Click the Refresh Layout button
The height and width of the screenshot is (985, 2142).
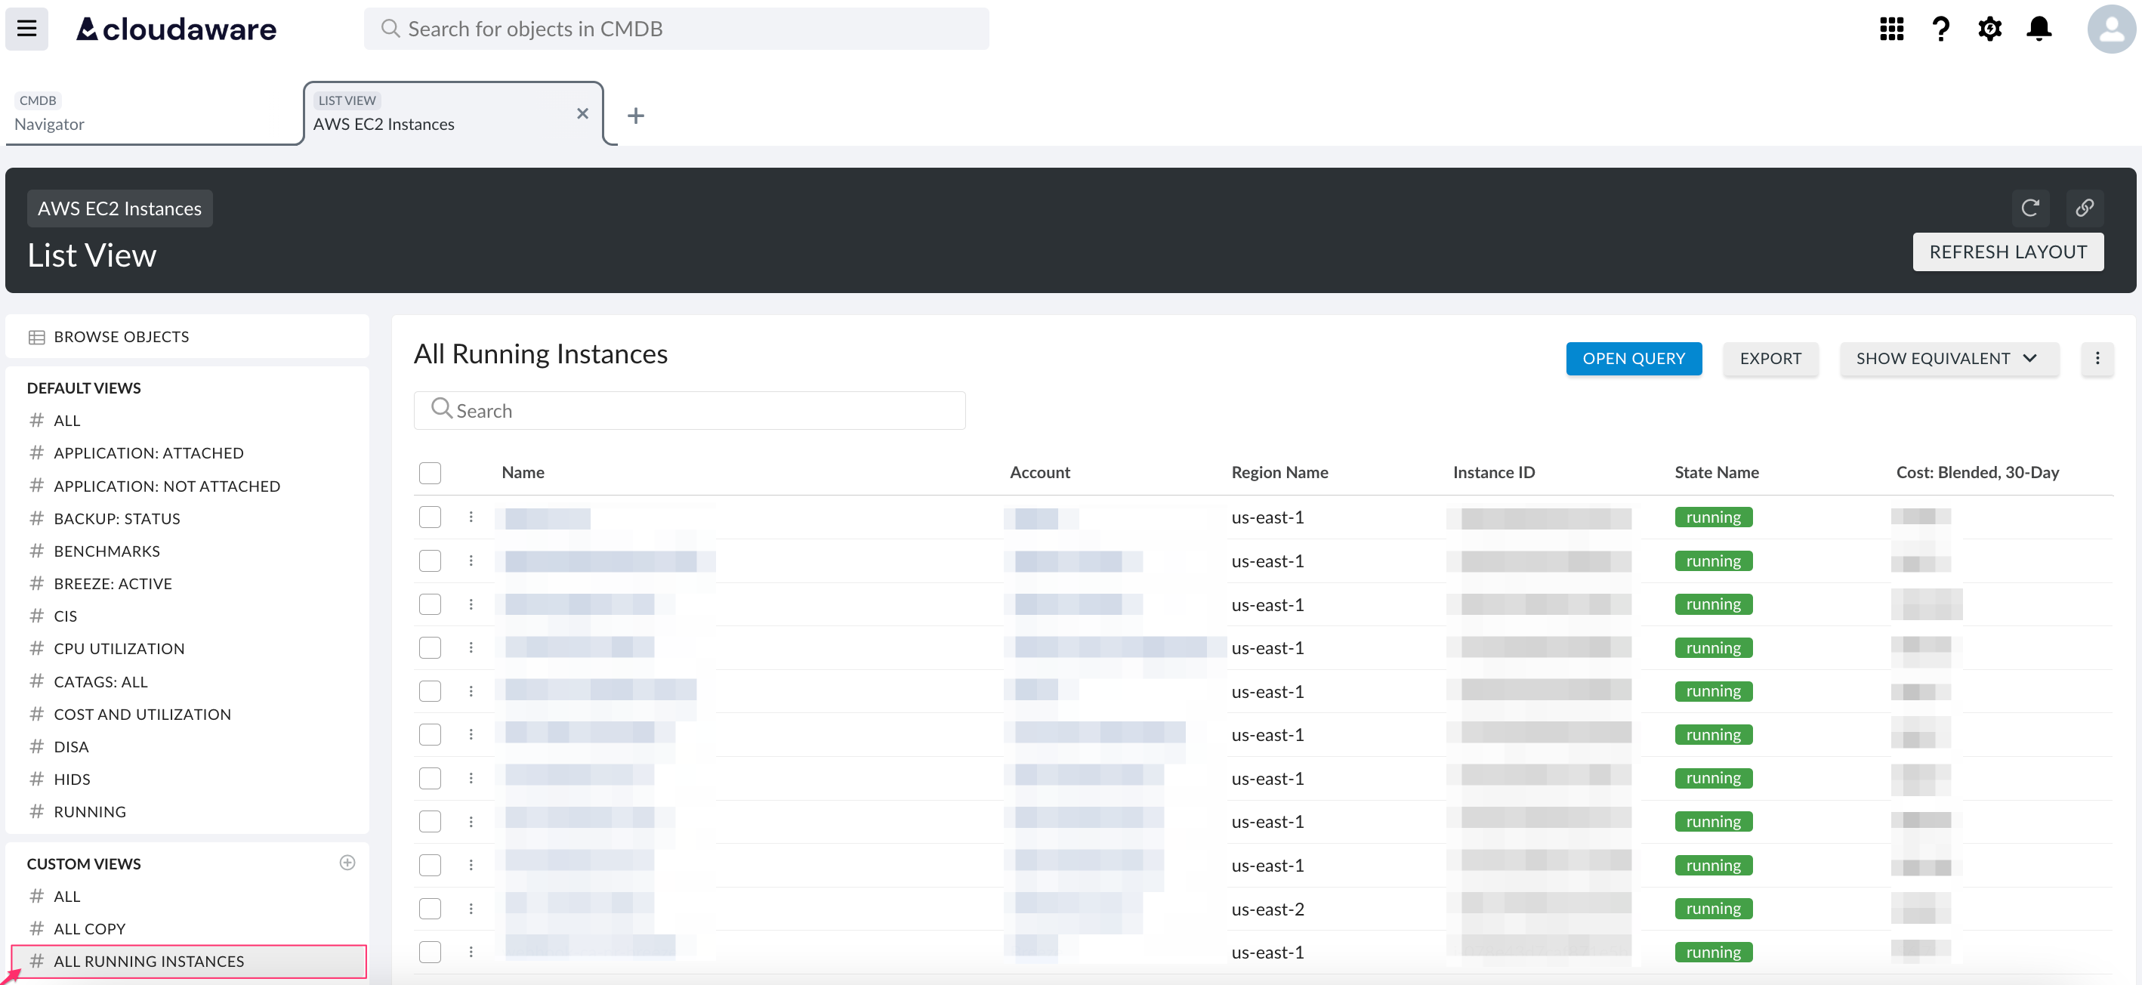click(x=2008, y=252)
